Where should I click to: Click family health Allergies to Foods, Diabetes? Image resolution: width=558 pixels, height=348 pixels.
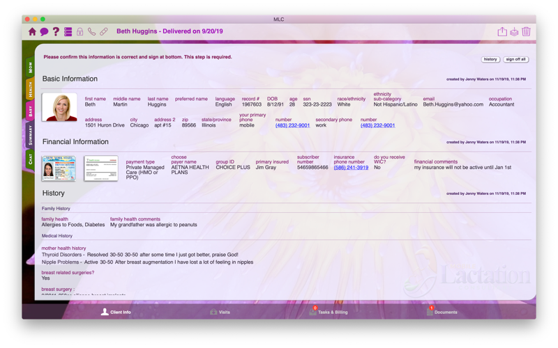click(x=73, y=225)
